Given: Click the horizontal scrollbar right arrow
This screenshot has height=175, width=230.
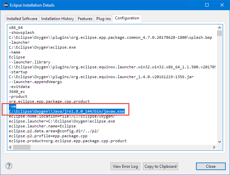Looking at the screenshot, I should click(x=214, y=147).
